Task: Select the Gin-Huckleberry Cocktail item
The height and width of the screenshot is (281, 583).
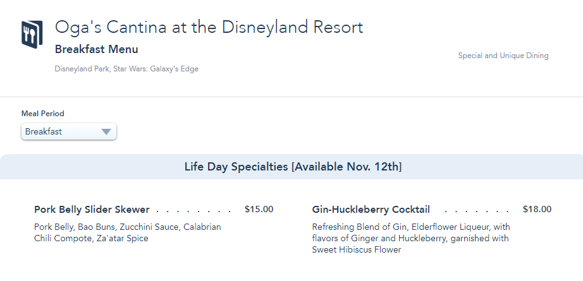Action: (x=371, y=210)
